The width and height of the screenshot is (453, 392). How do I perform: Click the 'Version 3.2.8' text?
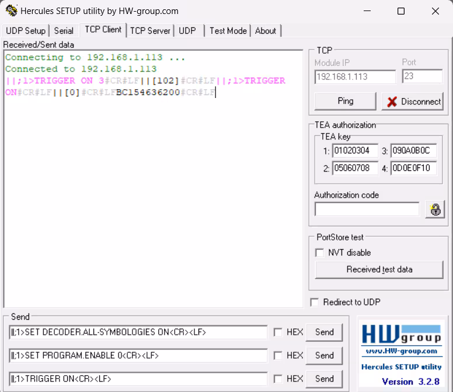(410, 381)
